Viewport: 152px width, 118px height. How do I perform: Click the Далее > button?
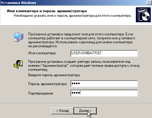[x=85, y=111]
